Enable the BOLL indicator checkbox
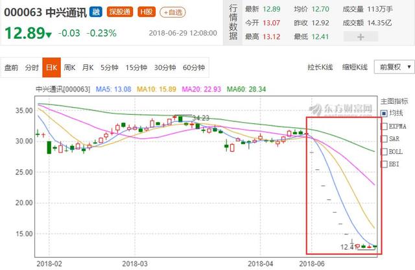Screen dimensions: 415x270 [x=383, y=151]
